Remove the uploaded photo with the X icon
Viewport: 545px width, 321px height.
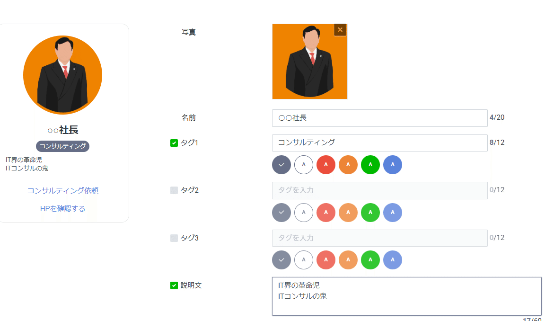tap(340, 30)
